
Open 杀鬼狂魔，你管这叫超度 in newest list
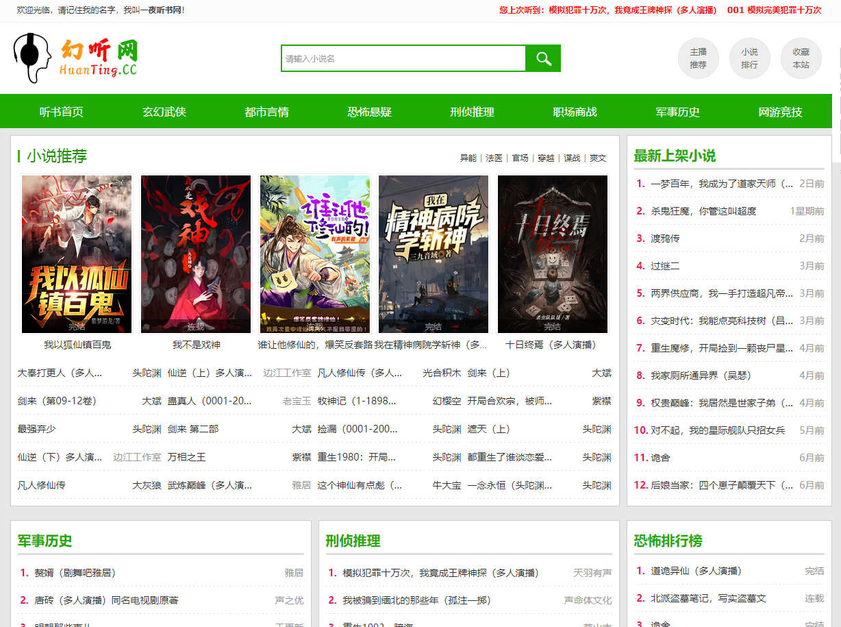point(703,211)
